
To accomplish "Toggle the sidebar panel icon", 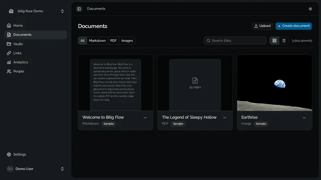I will [79, 9].
